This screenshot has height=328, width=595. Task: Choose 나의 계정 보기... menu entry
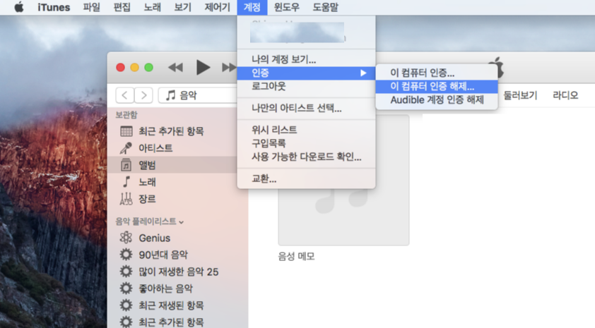[x=306, y=59]
